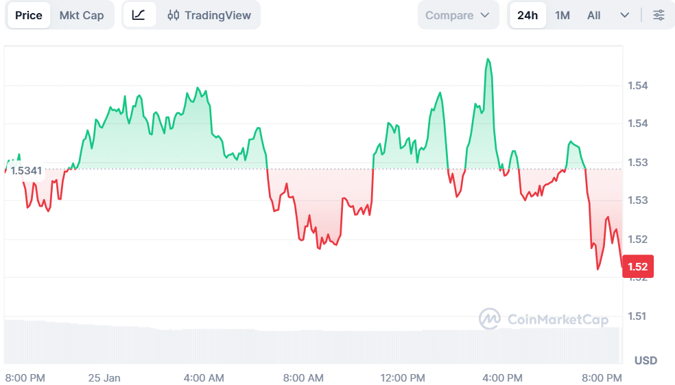Select the Price tab
Screen dimensions: 675x385
pos(29,15)
